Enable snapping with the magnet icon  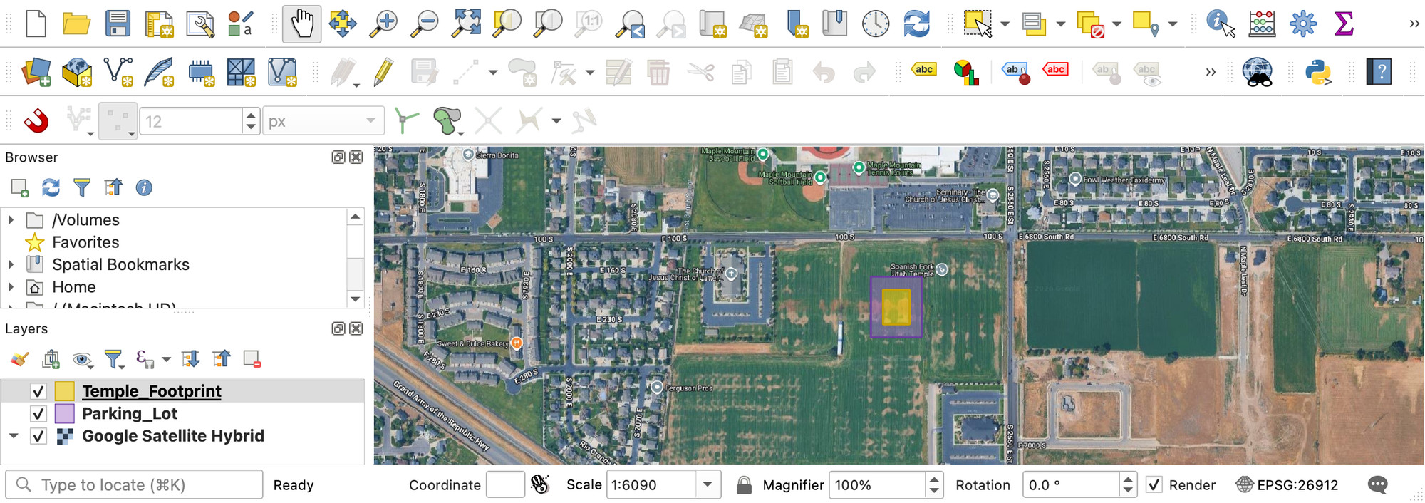coord(36,120)
